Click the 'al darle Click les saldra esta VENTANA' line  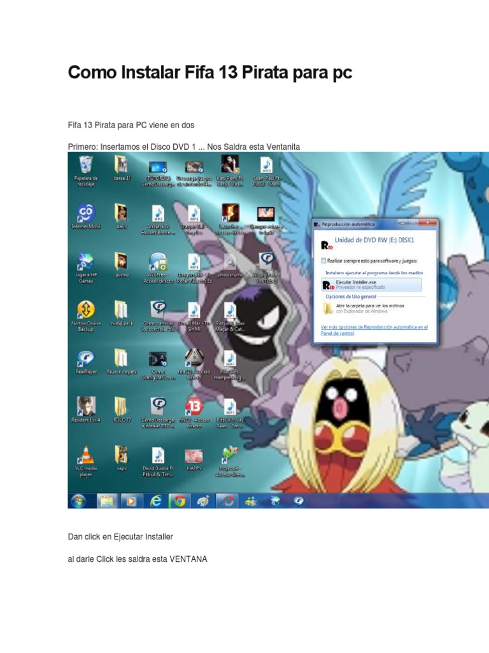pyautogui.click(x=138, y=559)
